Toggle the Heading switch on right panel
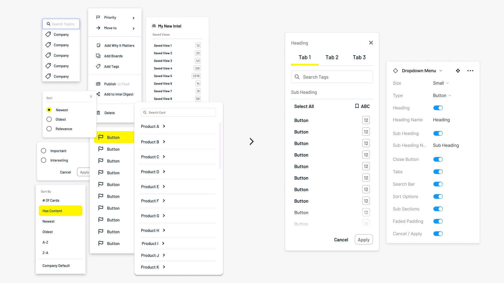 (438, 108)
